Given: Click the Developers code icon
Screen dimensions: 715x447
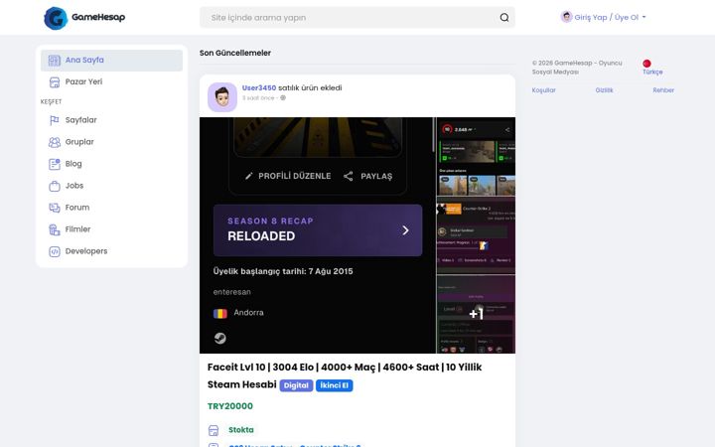Looking at the screenshot, I should tap(55, 251).
